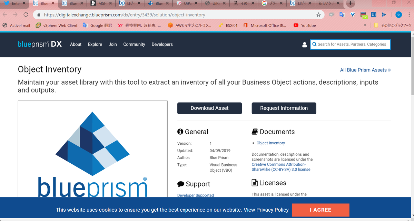Open the Object Inventory document link

point(271,143)
